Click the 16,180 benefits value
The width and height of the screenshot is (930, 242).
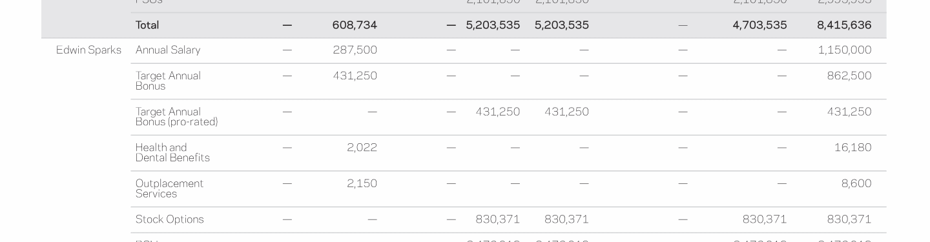tap(853, 148)
